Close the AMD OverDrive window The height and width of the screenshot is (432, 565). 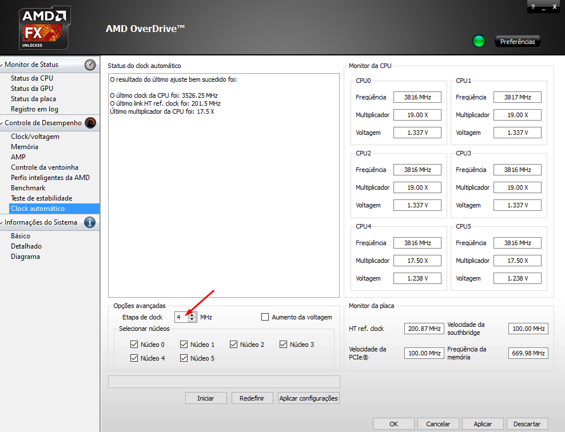(555, 6)
